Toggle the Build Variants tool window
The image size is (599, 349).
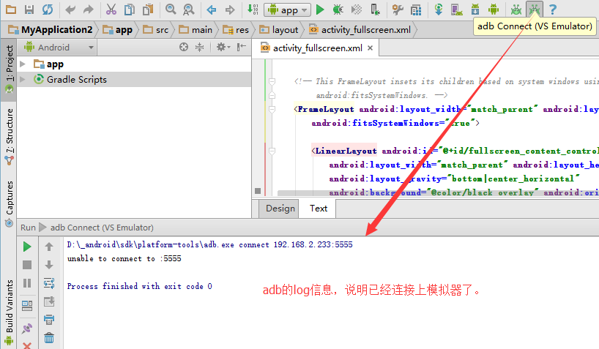point(9,312)
